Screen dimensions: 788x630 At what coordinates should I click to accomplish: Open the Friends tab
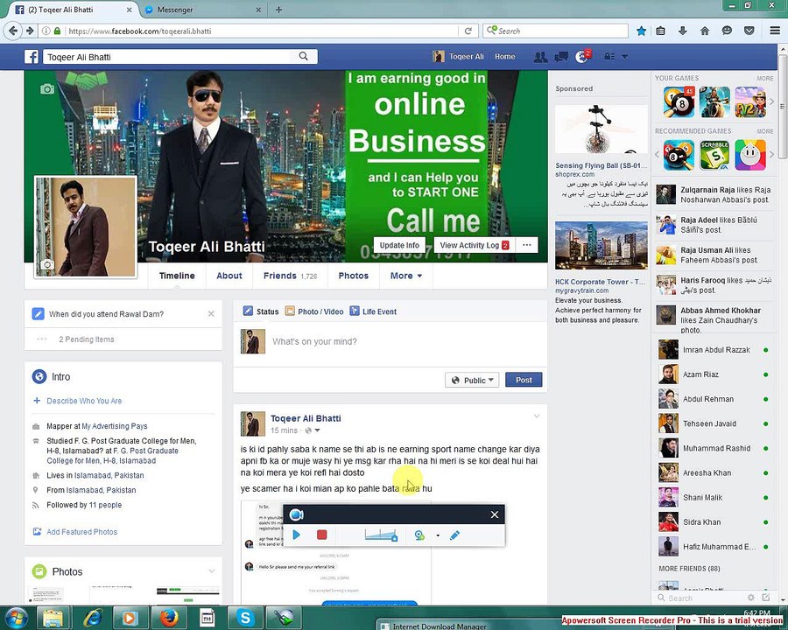290,276
